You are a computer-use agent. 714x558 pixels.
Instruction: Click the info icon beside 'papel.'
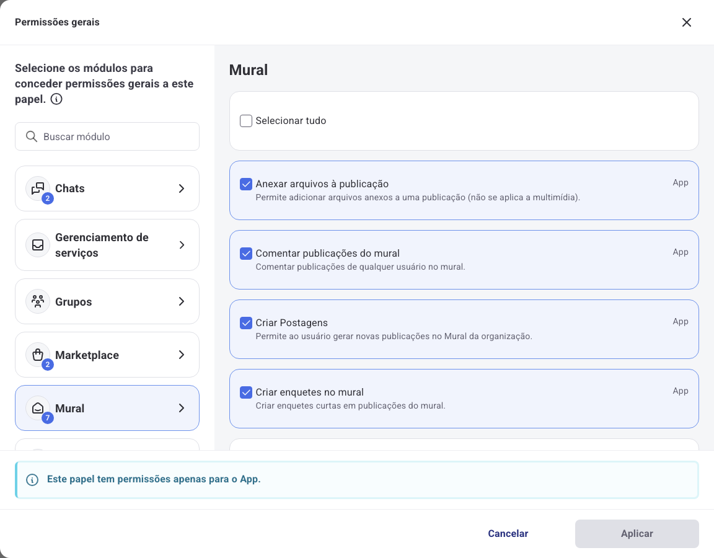[56, 99]
